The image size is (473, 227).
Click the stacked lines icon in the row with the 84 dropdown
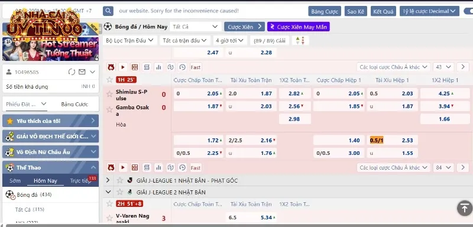[x=147, y=168]
